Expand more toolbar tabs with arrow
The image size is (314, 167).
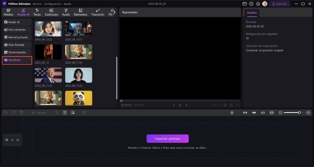coord(114,12)
